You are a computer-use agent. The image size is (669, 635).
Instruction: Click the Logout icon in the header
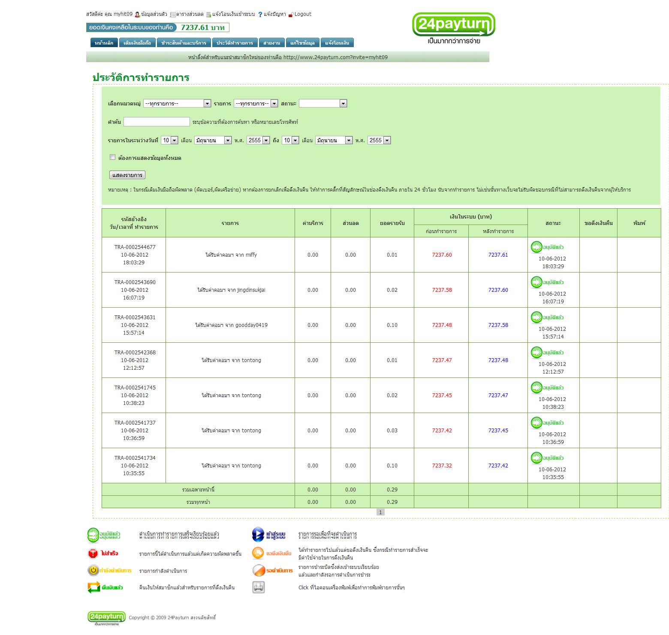click(291, 15)
